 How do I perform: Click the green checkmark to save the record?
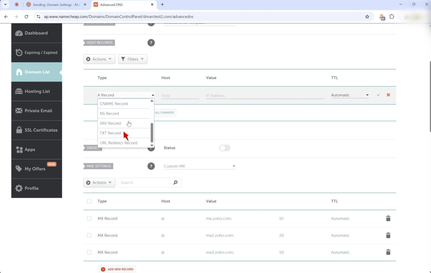click(x=379, y=95)
